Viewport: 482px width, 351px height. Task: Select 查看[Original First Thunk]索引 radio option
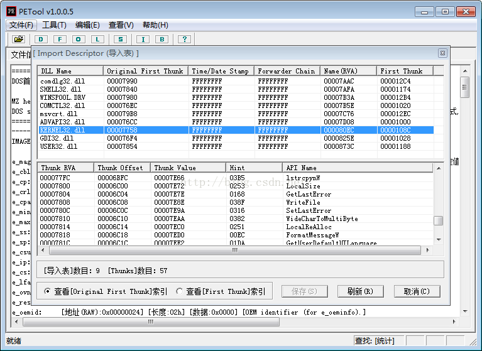pos(106,291)
